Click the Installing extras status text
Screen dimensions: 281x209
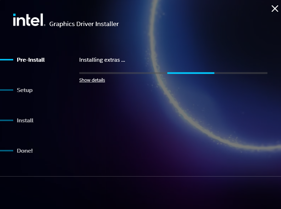point(102,60)
